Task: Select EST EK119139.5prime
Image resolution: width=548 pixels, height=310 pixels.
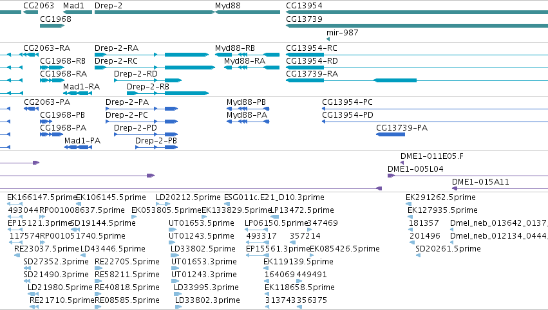Action: coord(298,262)
